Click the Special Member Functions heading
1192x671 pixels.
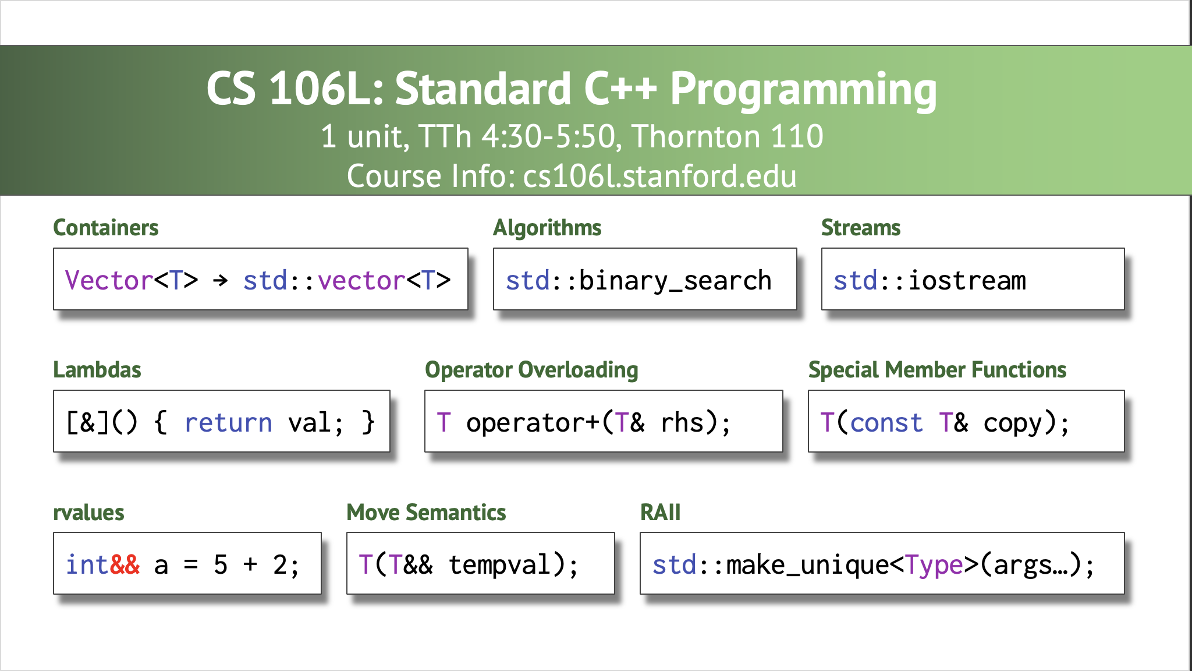click(937, 369)
